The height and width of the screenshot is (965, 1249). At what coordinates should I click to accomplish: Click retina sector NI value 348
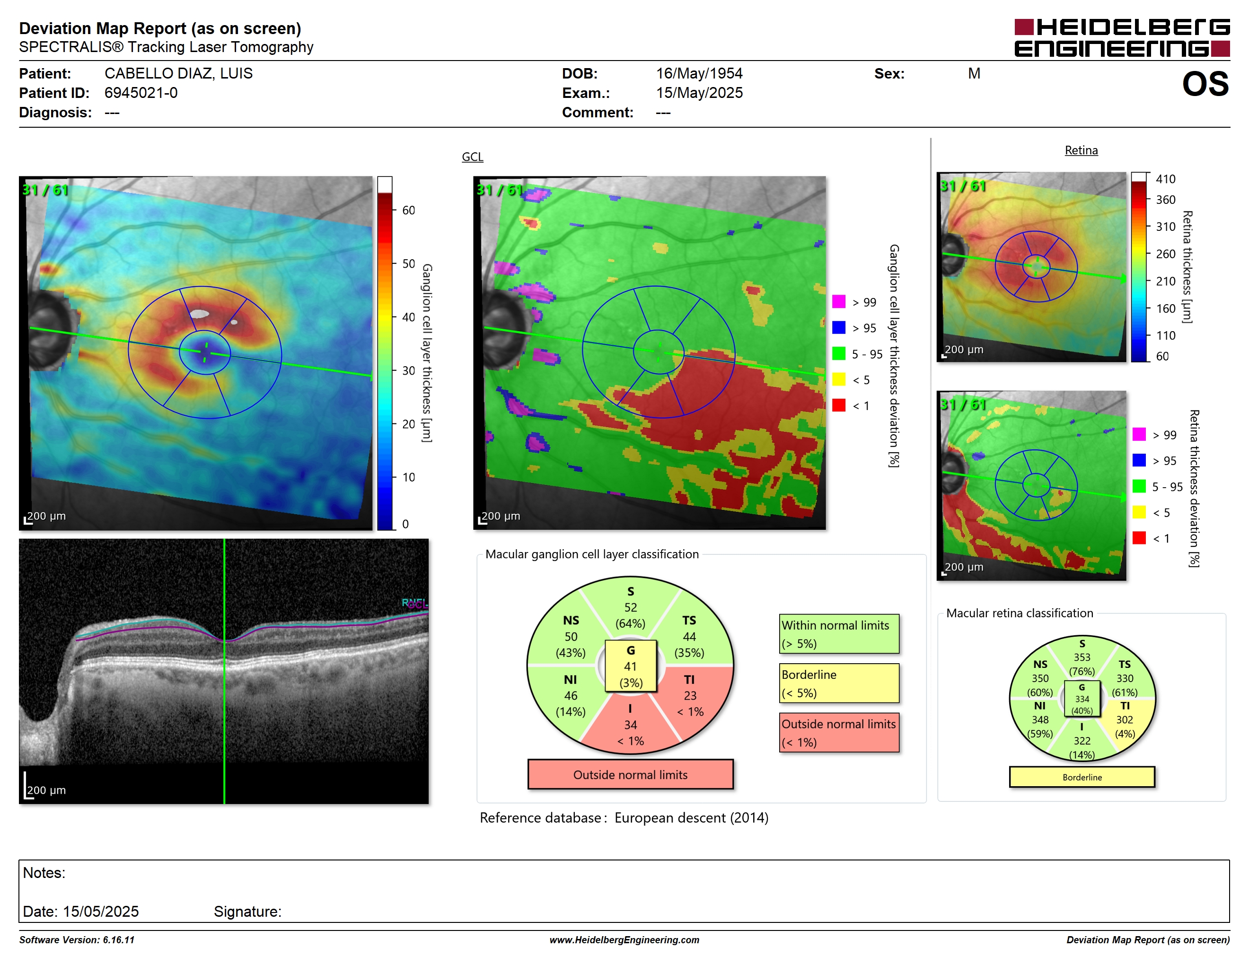pyautogui.click(x=1040, y=720)
